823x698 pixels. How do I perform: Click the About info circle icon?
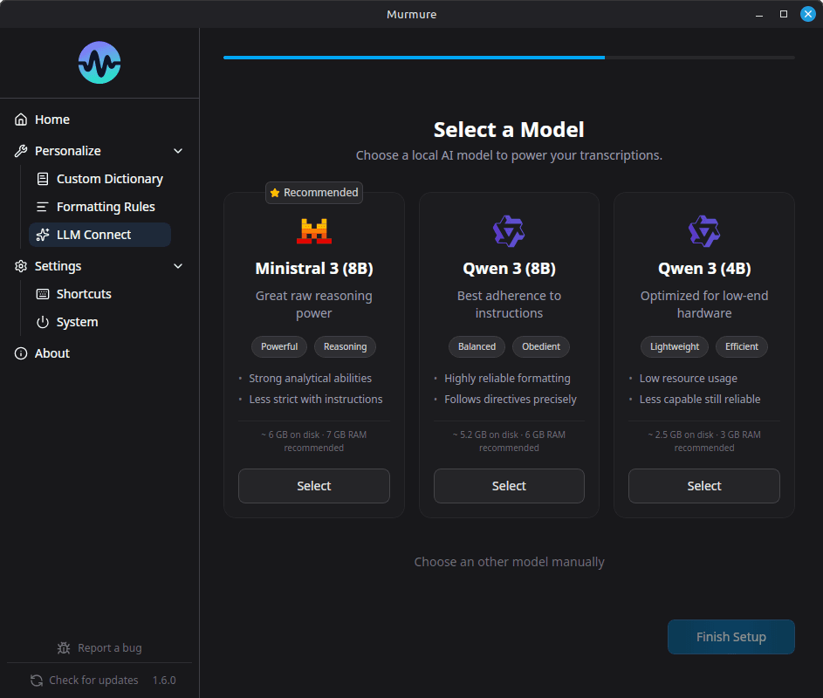[21, 353]
